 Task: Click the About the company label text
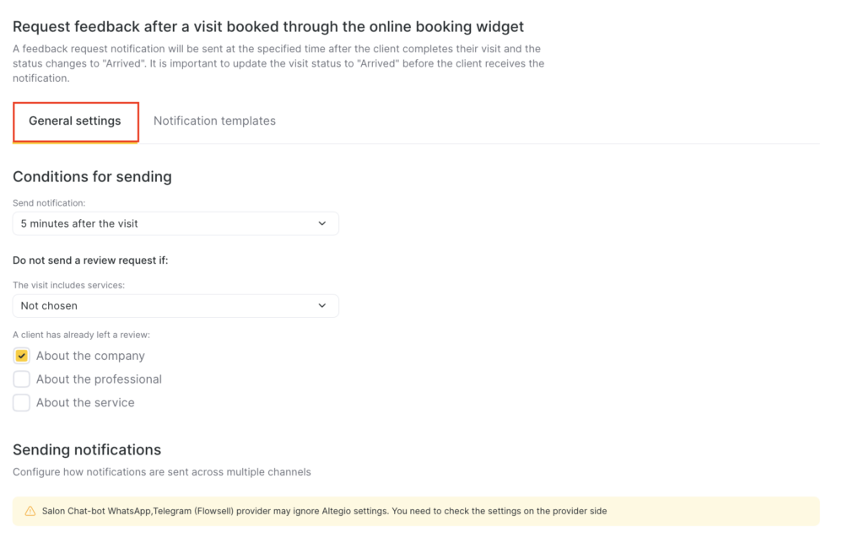(x=90, y=356)
